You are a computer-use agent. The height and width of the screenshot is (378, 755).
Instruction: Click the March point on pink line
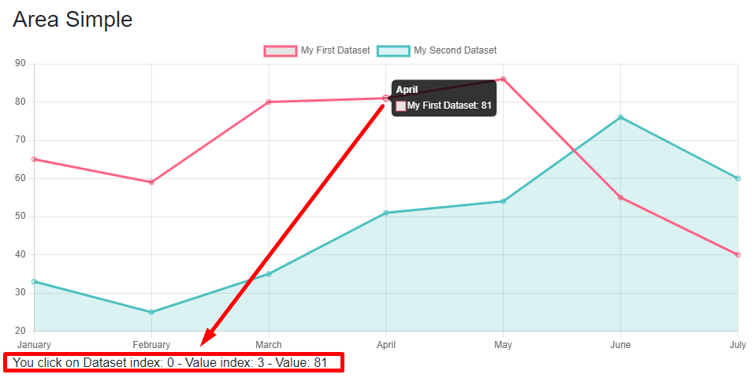(269, 102)
